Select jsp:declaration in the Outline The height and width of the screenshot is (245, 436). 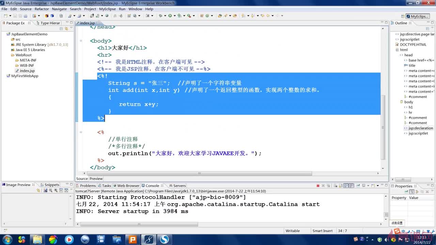click(x=418, y=128)
